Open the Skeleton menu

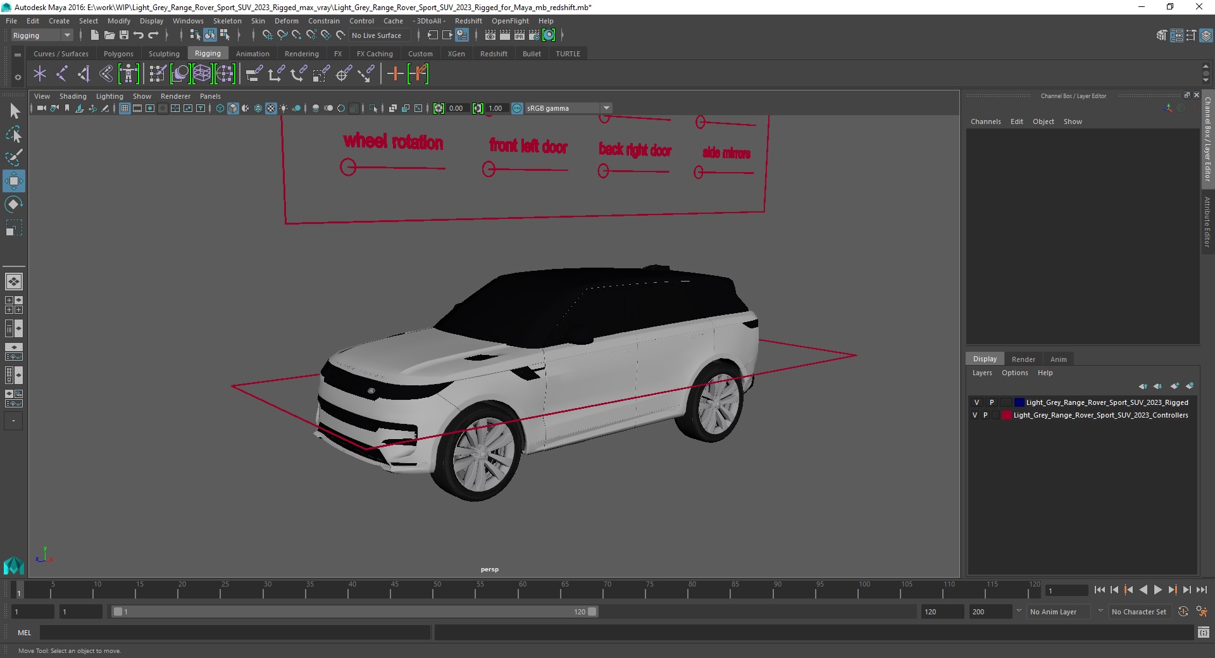coord(227,21)
